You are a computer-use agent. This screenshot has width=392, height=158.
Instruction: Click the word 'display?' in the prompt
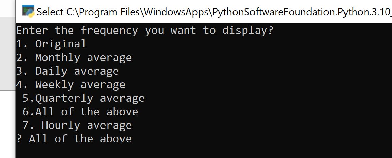pyautogui.click(x=248, y=31)
